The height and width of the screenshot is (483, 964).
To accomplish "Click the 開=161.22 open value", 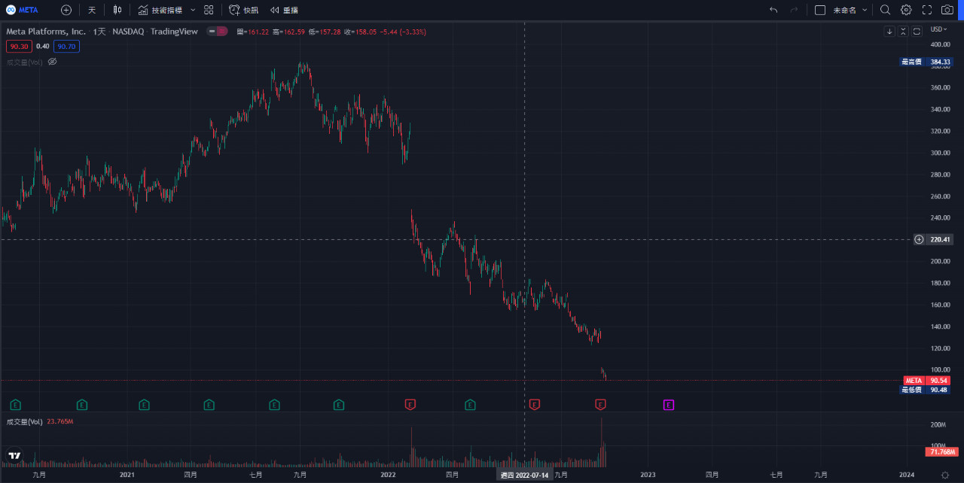I will (252, 32).
